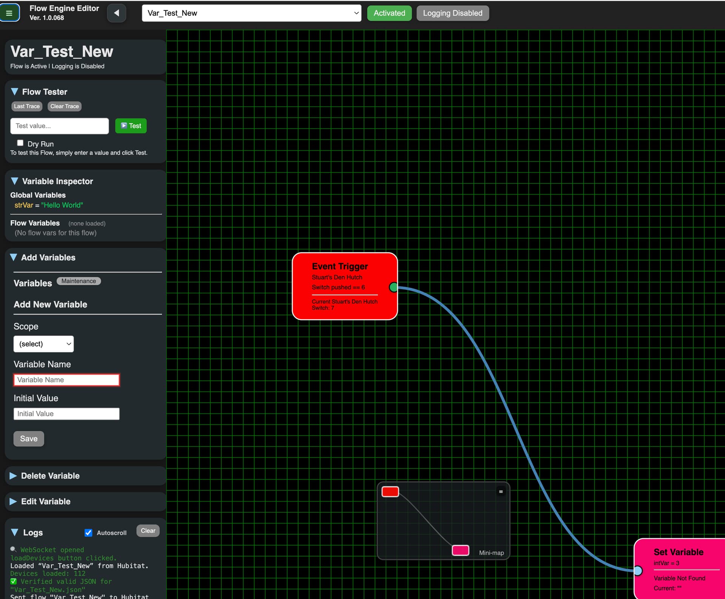
Task: Click the Clear logs button
Action: click(148, 531)
